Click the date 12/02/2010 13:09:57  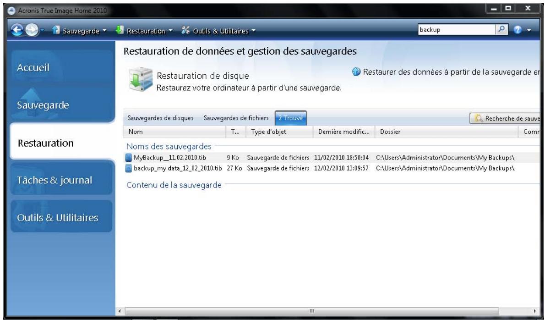point(341,168)
